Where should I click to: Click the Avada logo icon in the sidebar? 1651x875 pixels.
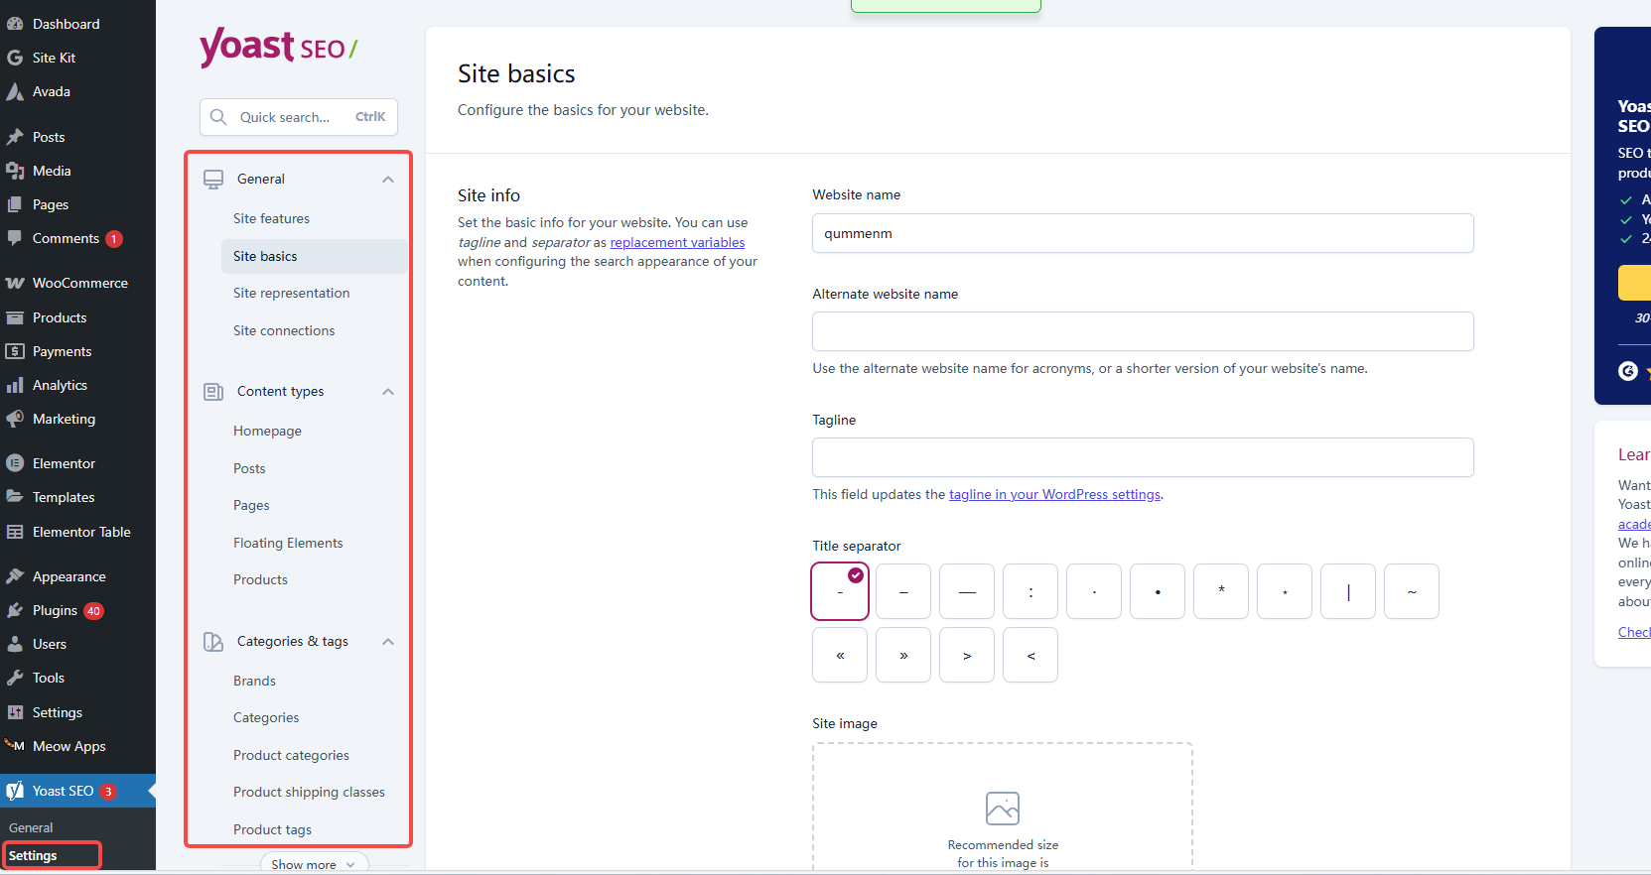(15, 91)
